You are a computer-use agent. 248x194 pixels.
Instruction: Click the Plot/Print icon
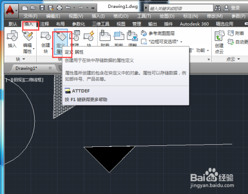point(60,8)
